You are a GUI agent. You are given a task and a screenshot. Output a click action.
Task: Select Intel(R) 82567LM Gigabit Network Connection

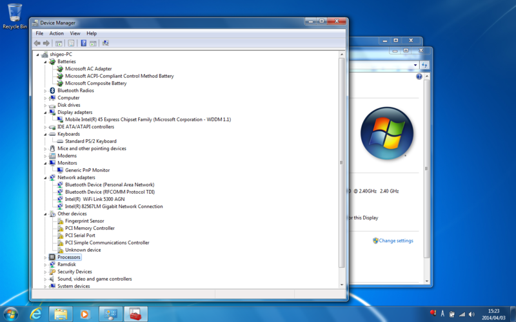pos(114,206)
